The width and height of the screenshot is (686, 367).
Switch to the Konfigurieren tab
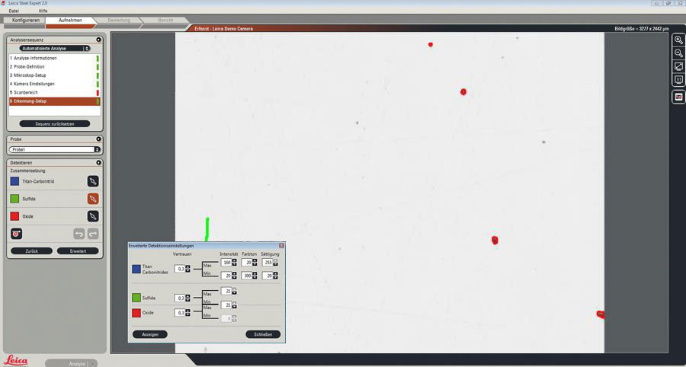tap(26, 20)
